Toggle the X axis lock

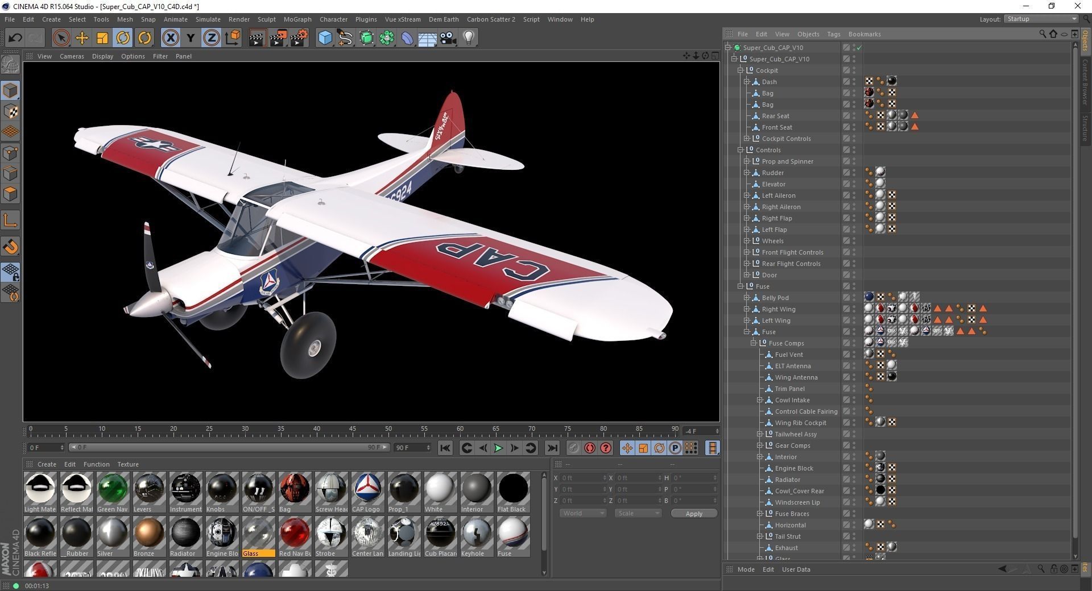[x=170, y=38]
